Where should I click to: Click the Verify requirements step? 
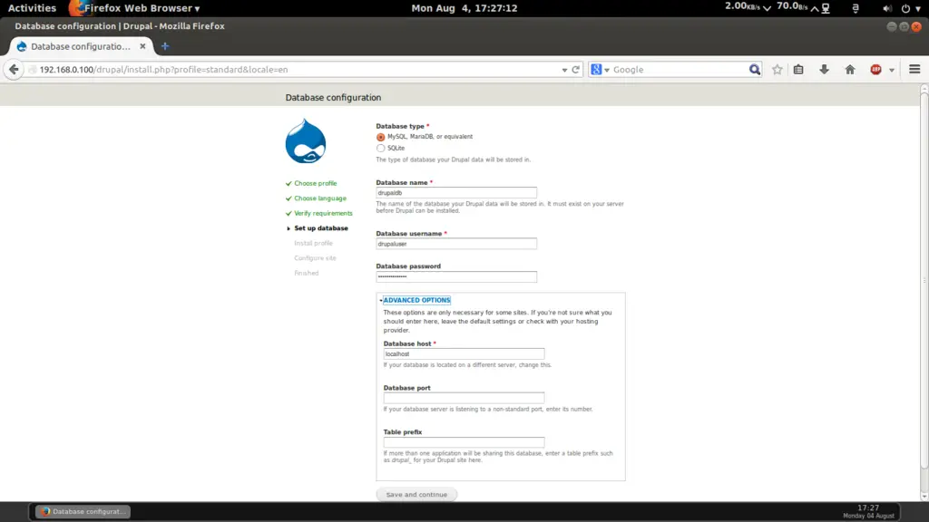point(323,213)
